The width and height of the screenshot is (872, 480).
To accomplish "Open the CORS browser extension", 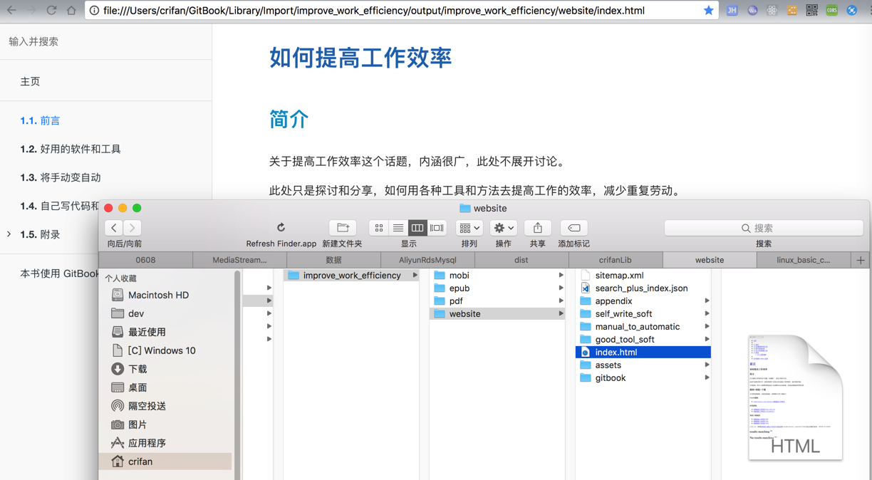I will [832, 10].
